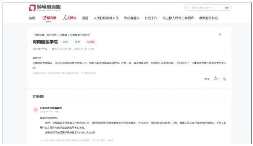Click the 领导留言板 site logo
The image size is (253, 146).
45,8
